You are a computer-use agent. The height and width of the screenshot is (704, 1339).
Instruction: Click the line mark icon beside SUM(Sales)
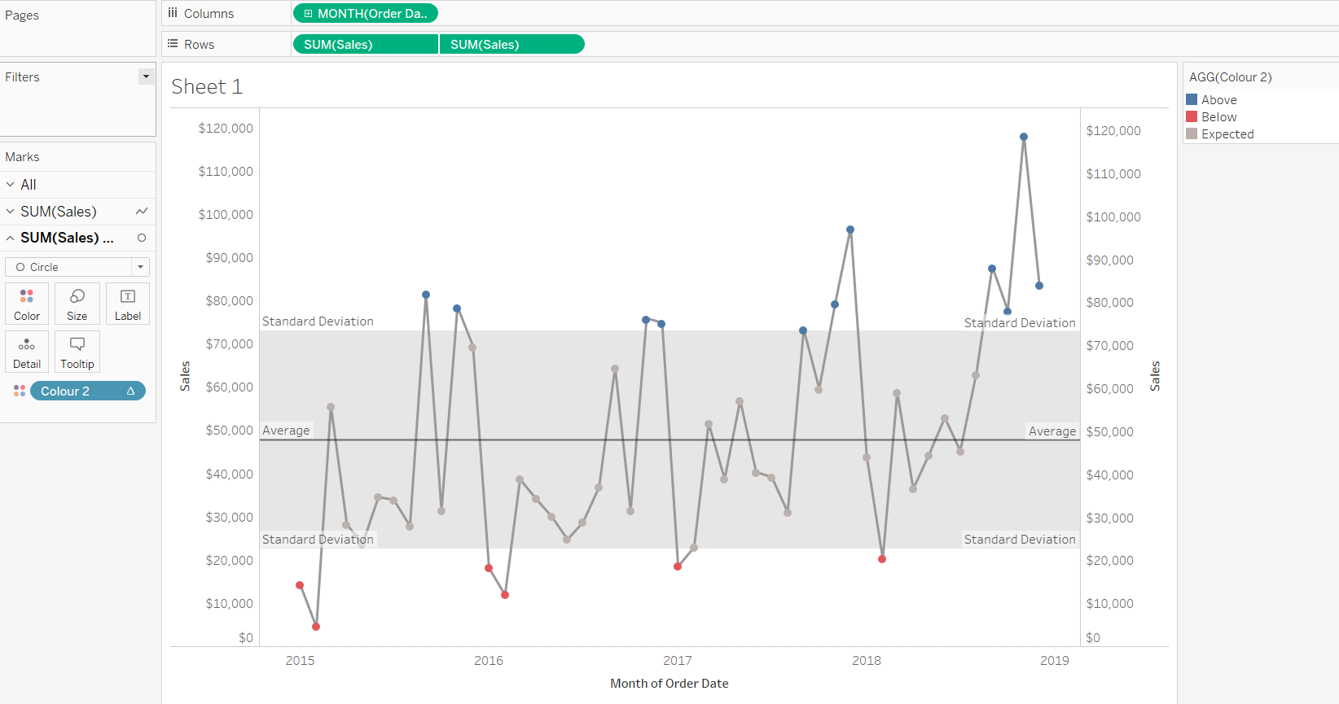click(142, 212)
